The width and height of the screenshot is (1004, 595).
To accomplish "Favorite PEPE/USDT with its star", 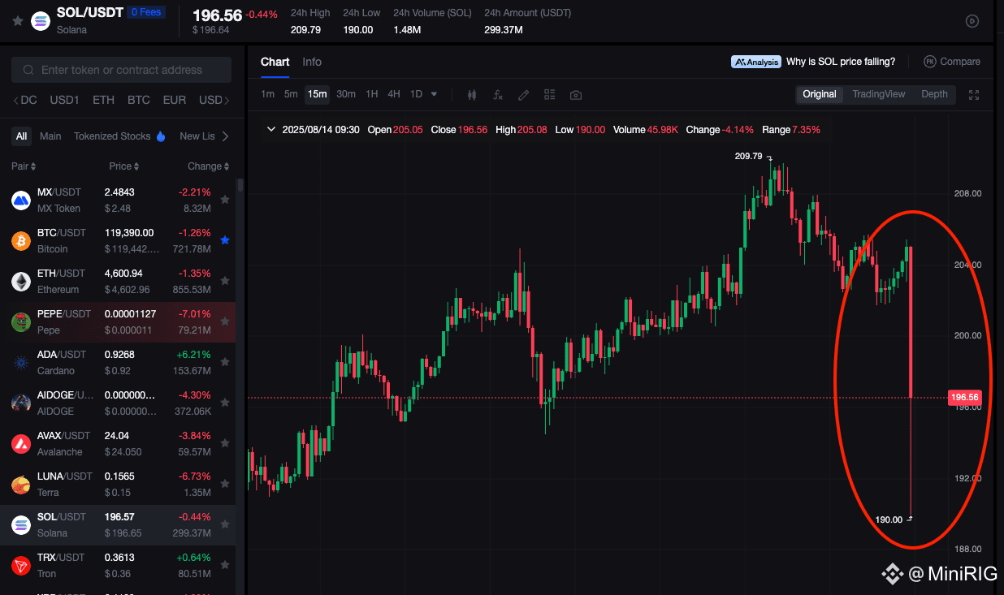I will click(x=225, y=321).
